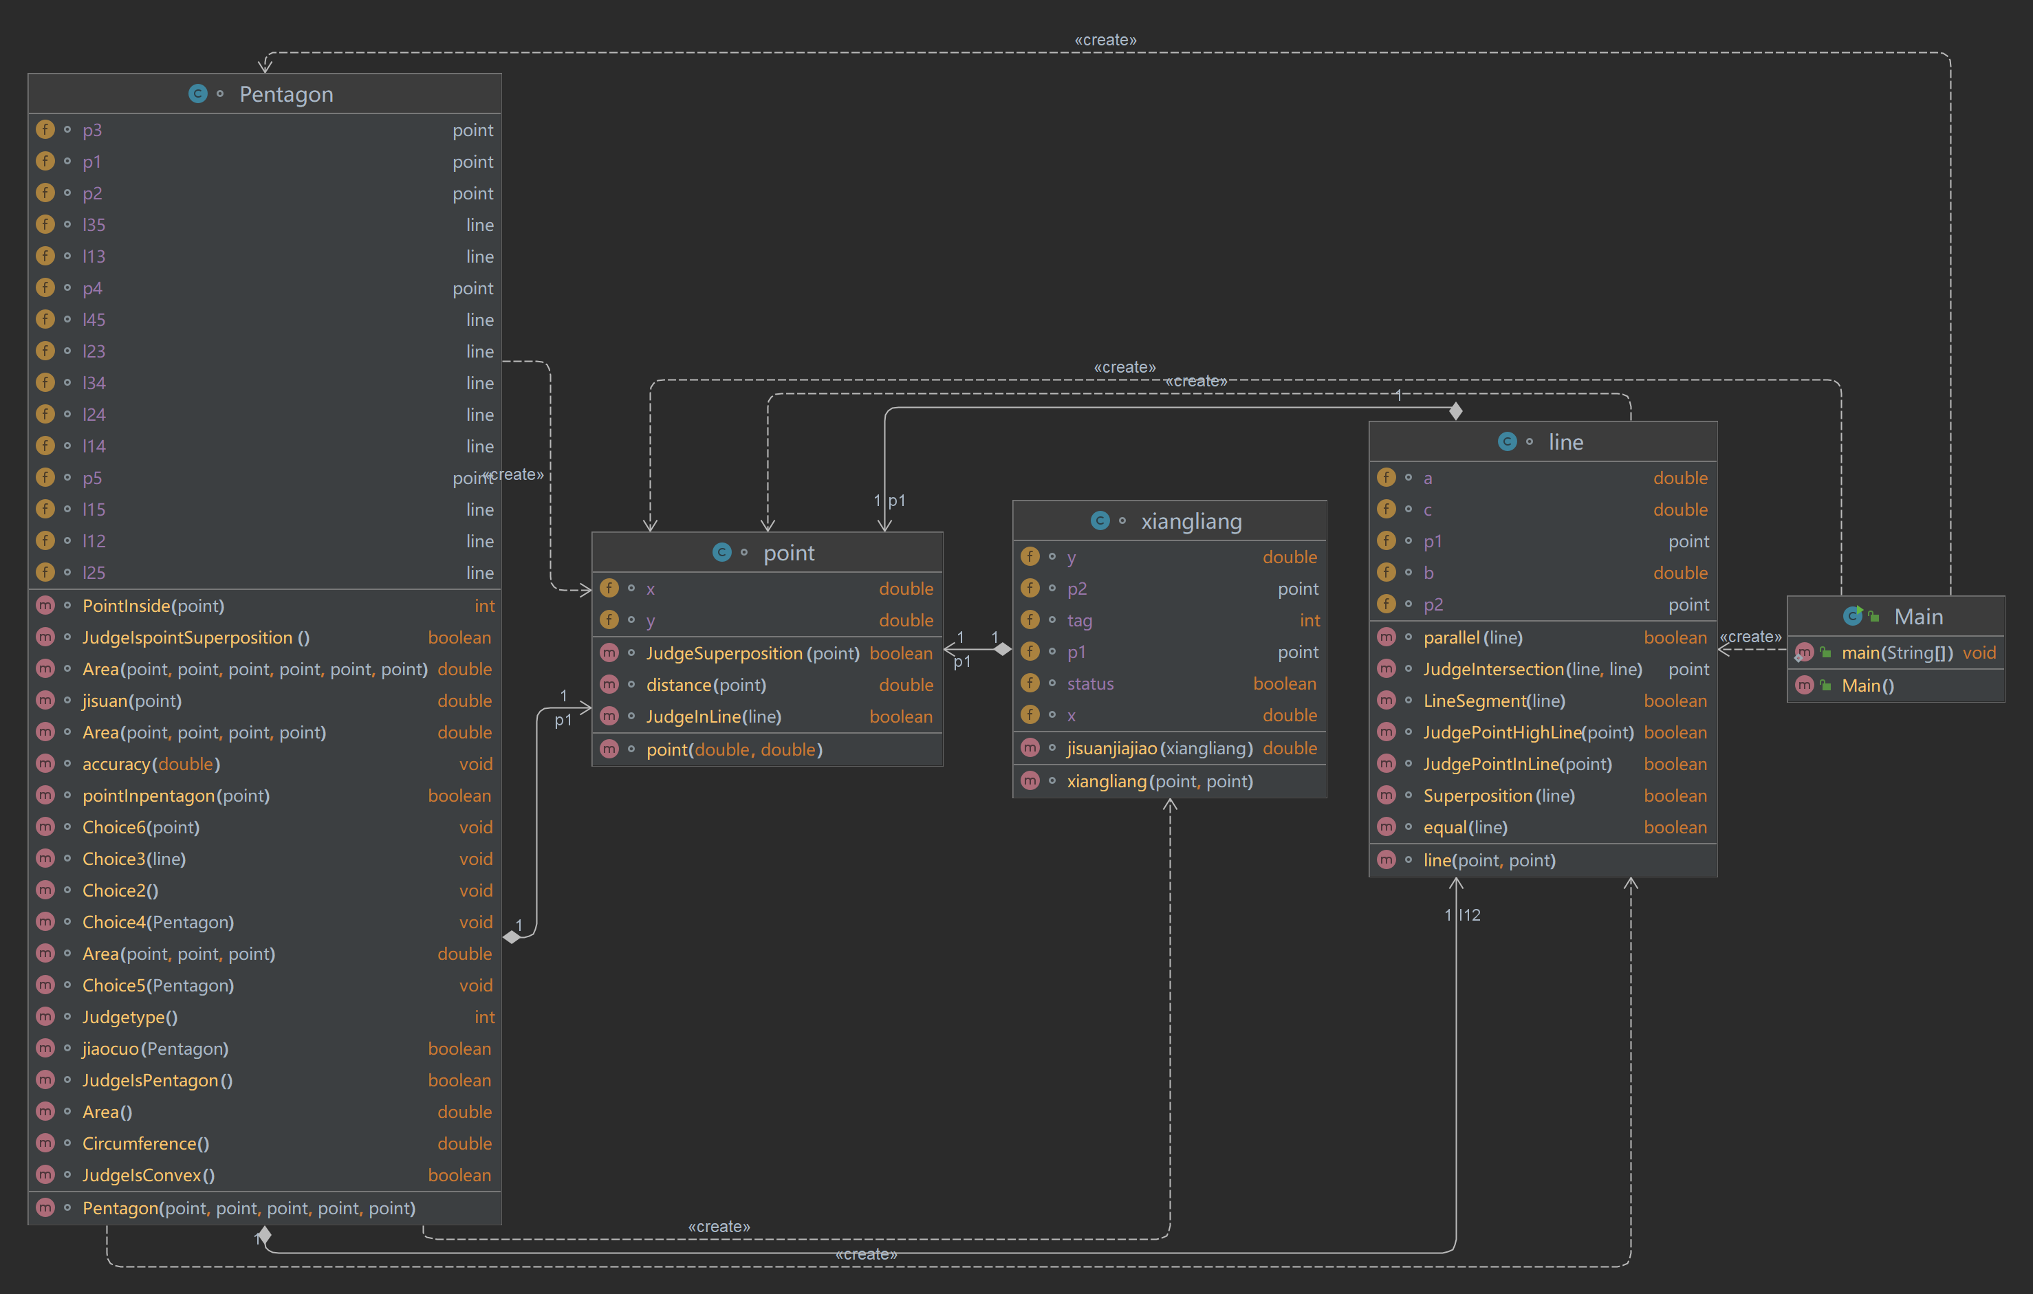
Task: Click field icon next to p3 in Pentagon
Action: click(x=45, y=130)
